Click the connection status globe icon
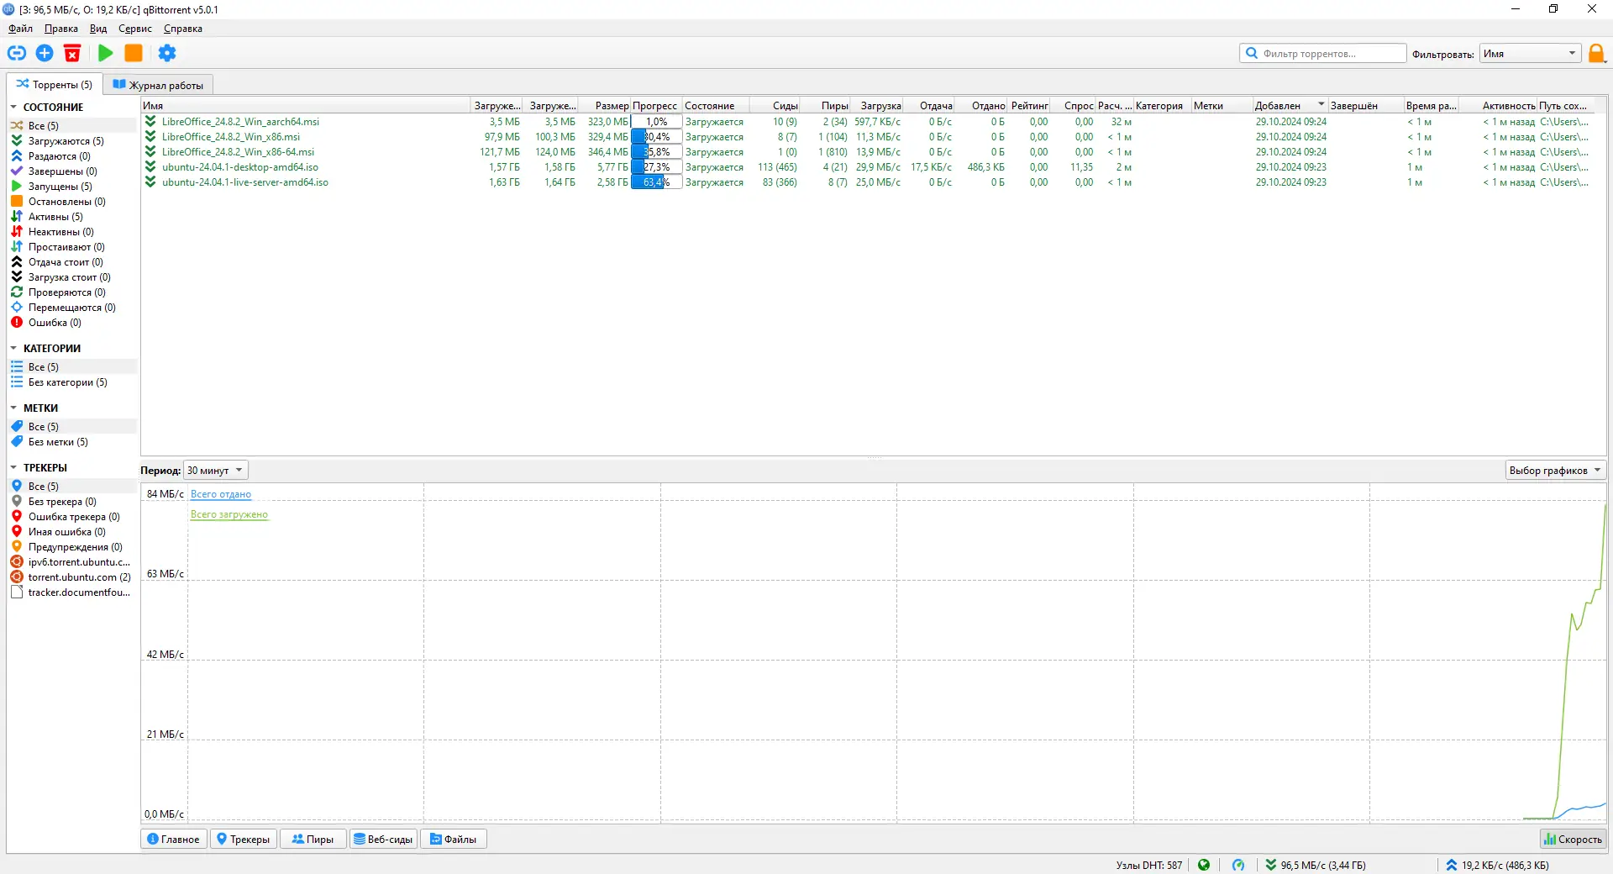This screenshot has height=874, width=1613. pos(1204,865)
